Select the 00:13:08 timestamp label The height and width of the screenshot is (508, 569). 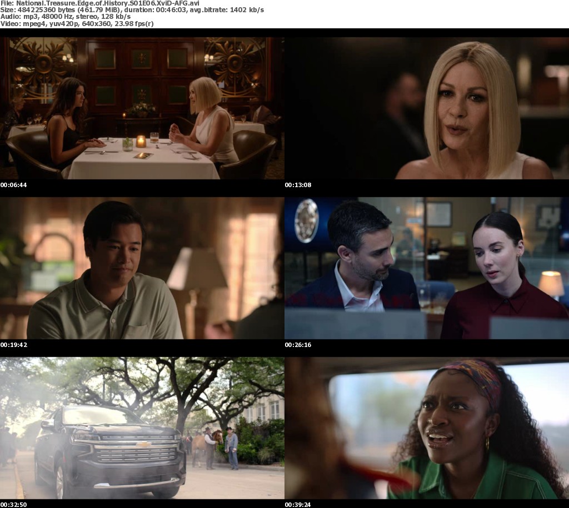coord(298,185)
